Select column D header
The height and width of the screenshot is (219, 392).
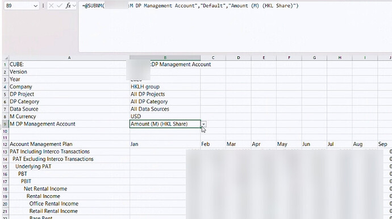239,58
